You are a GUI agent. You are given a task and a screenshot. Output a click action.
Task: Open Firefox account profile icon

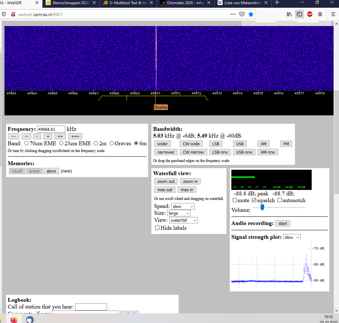click(x=320, y=14)
